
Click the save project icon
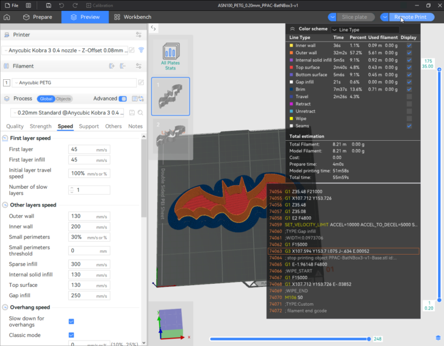click(48, 5)
